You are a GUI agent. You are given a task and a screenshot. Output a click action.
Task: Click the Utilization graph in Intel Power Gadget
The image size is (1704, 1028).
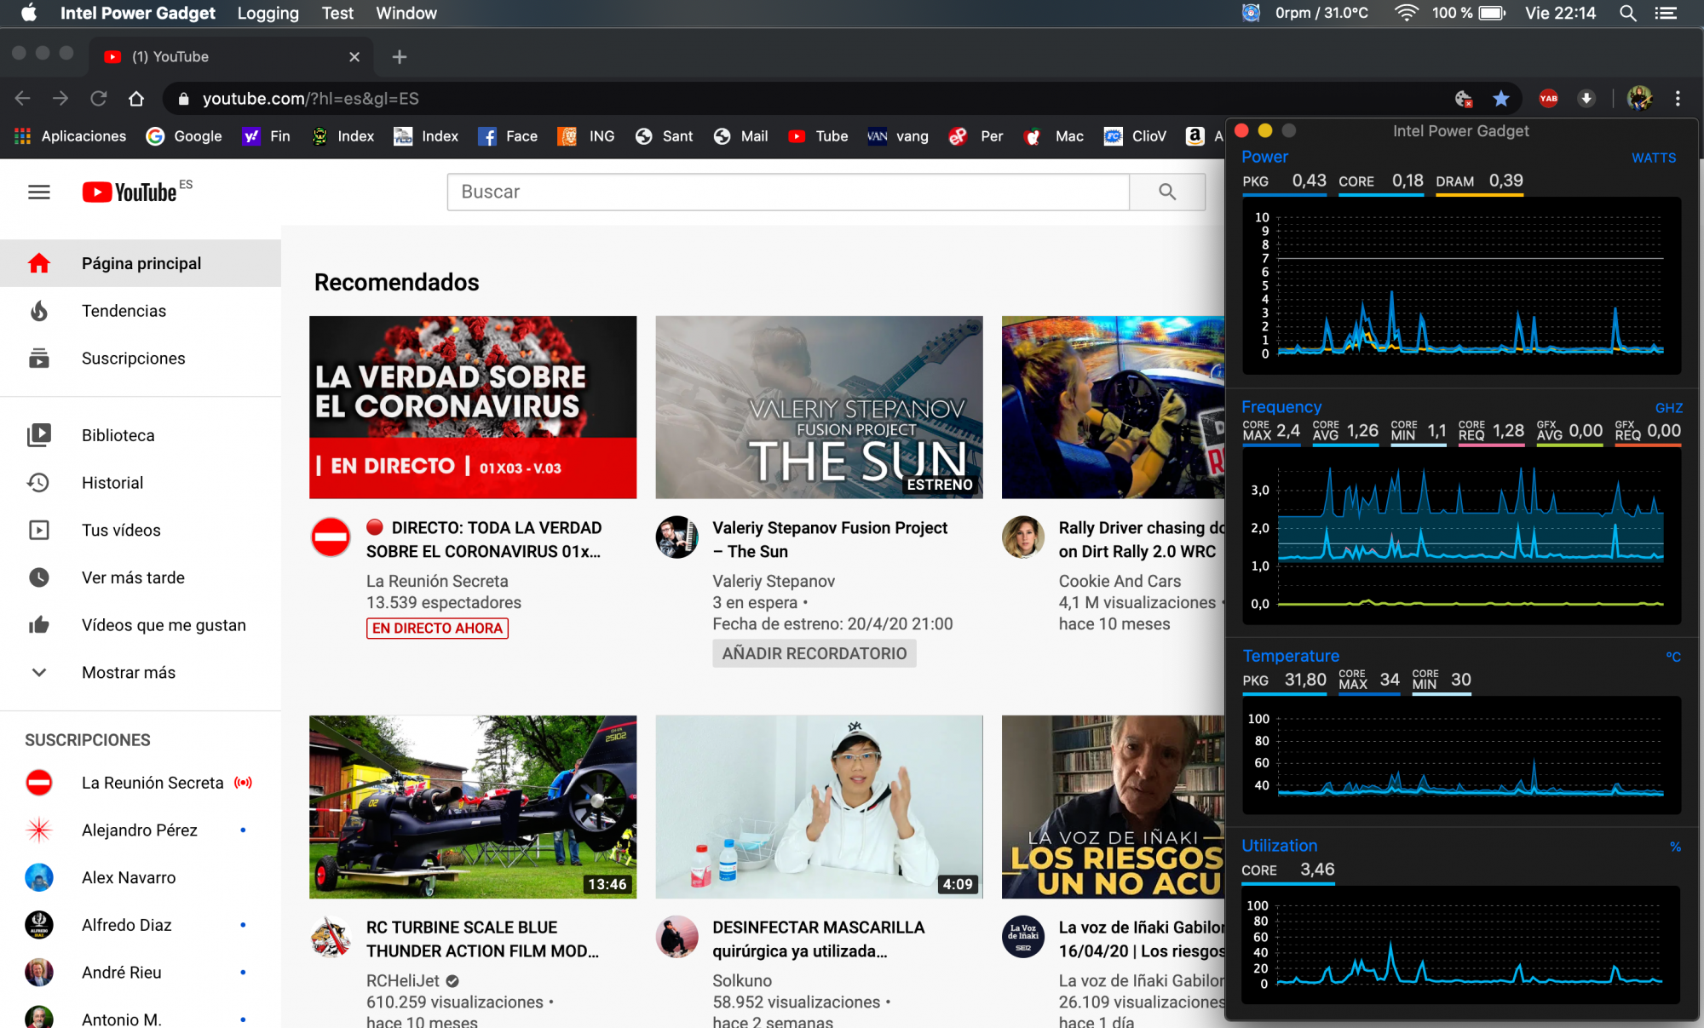[1462, 944]
